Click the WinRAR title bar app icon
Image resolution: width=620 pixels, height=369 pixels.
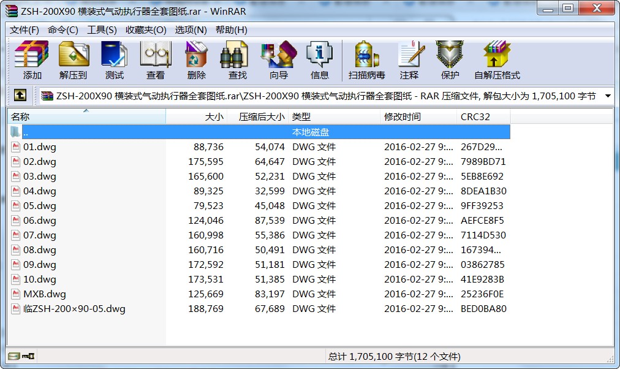12,10
